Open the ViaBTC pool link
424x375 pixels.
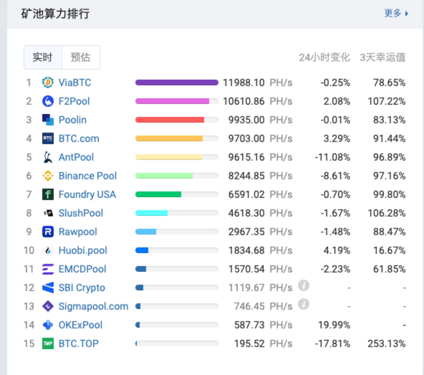(x=75, y=83)
